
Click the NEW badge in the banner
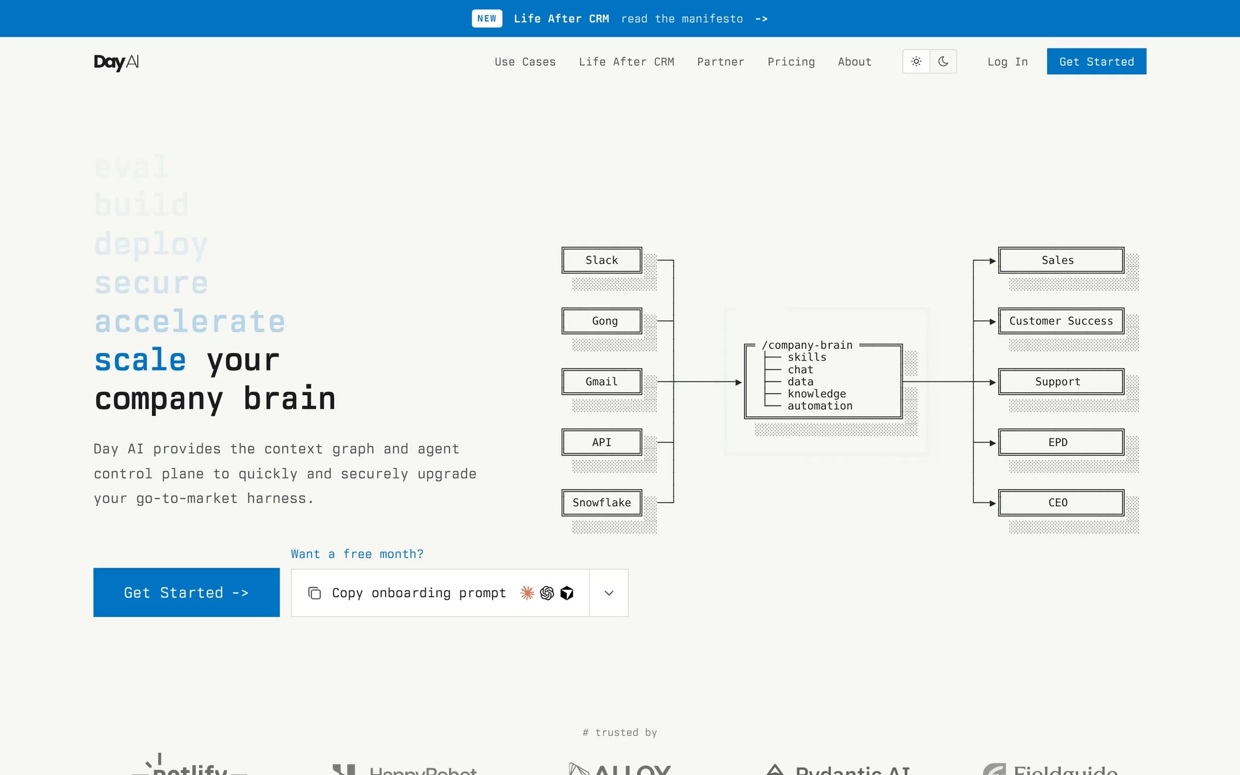(x=487, y=19)
